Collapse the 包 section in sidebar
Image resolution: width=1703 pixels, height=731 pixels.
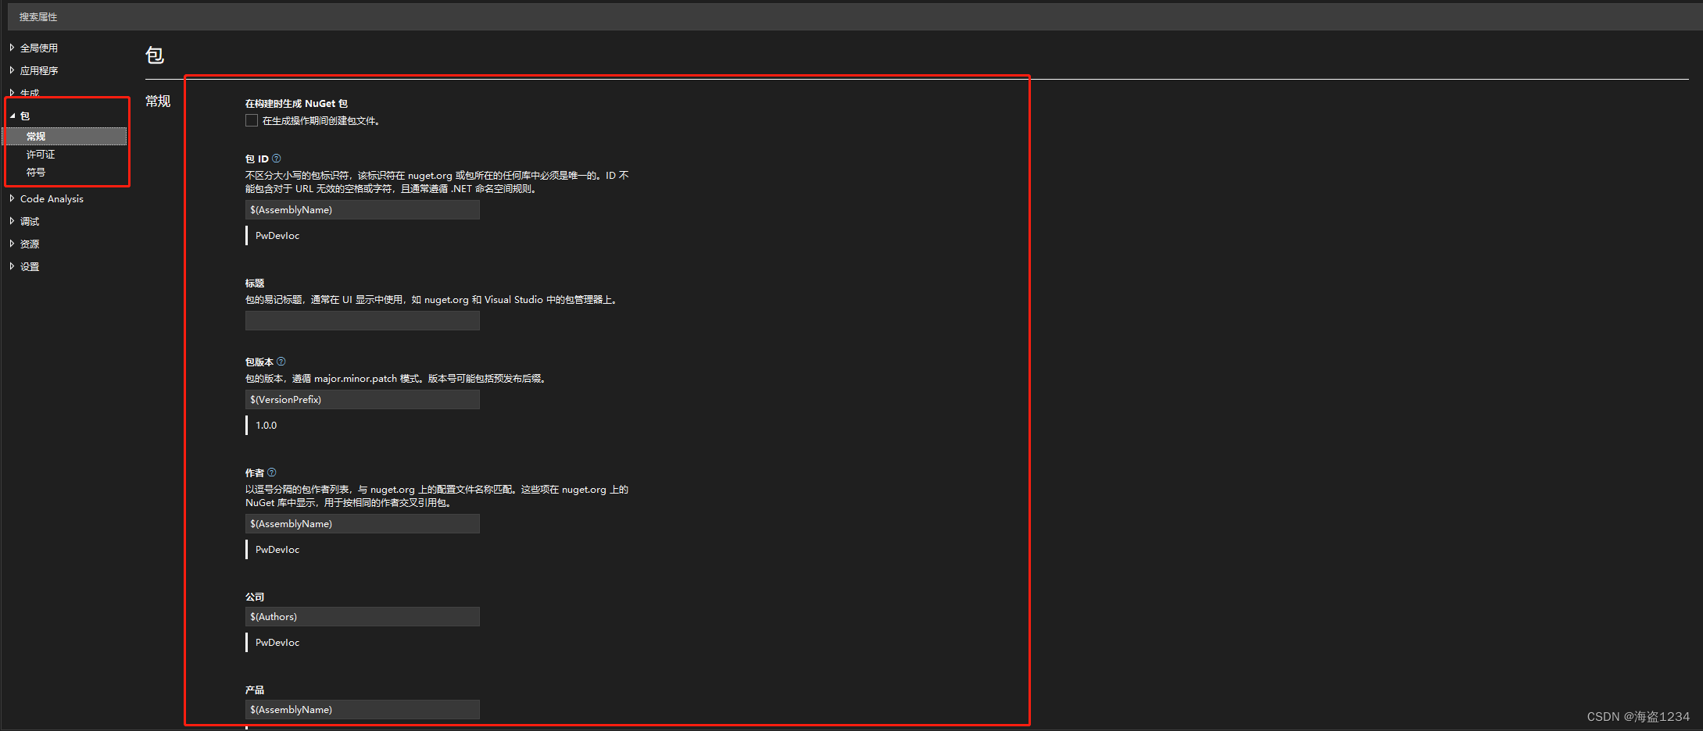(x=13, y=115)
